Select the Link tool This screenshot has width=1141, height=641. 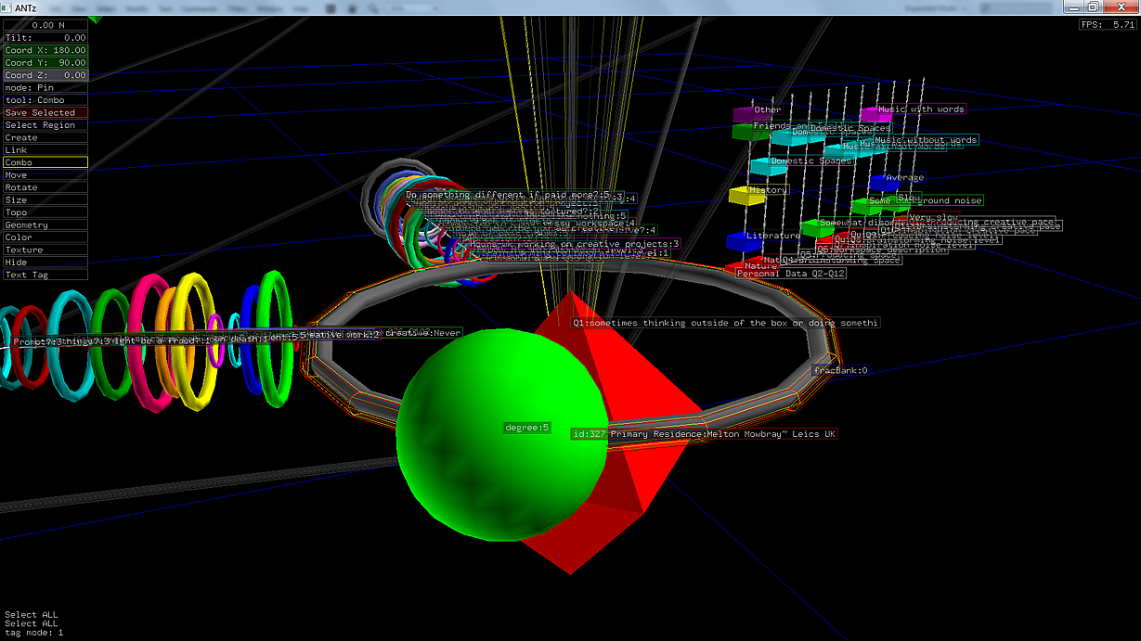(45, 150)
